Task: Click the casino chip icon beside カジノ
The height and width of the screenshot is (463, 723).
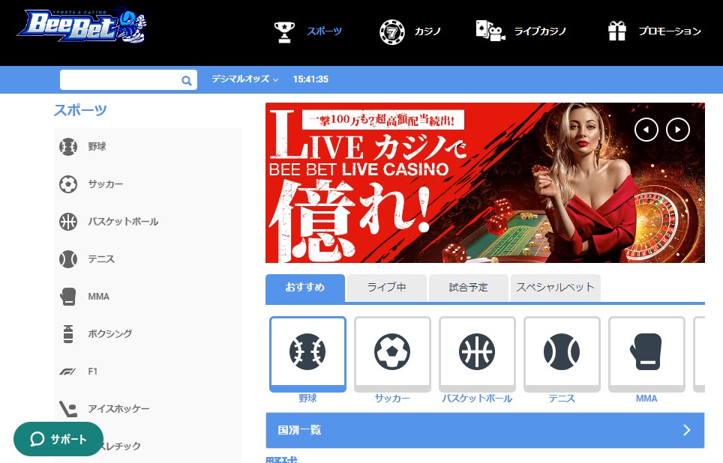Action: [x=392, y=31]
